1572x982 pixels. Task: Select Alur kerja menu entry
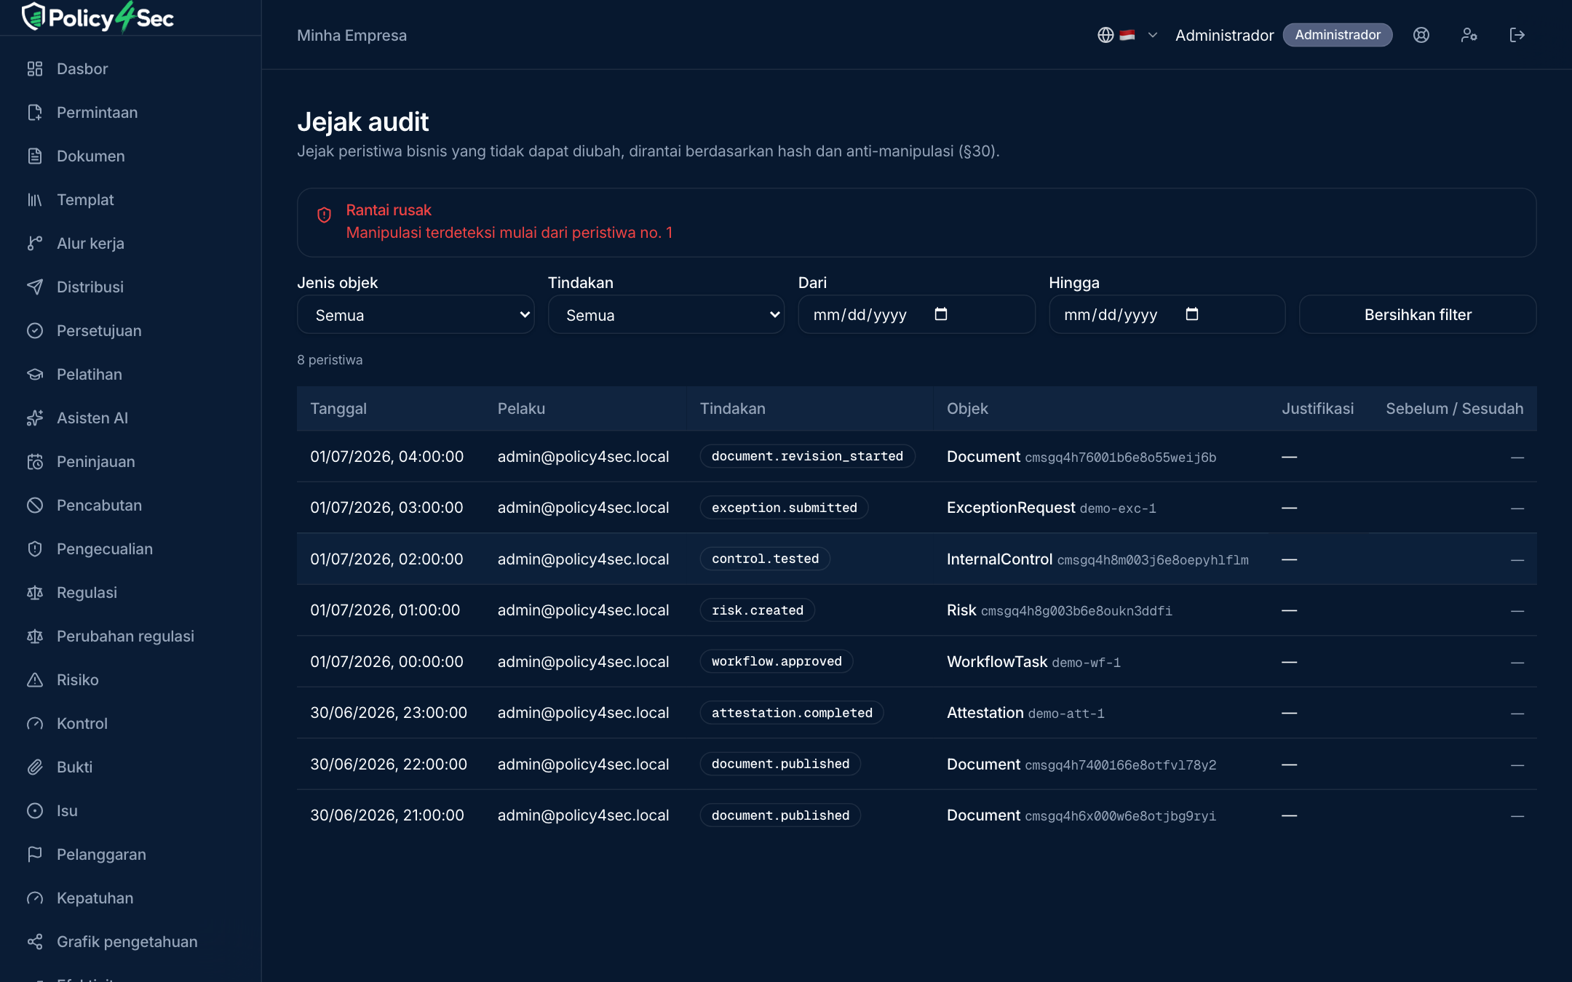click(131, 244)
